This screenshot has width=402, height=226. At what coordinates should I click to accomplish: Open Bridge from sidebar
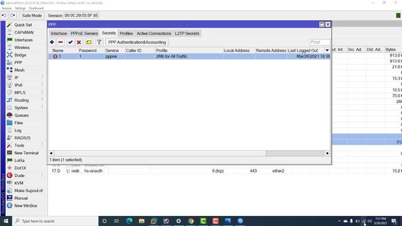(20, 55)
